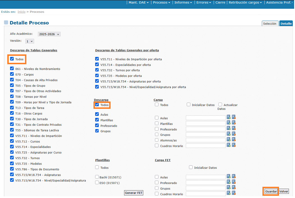Click the add-file icon in Carga FET Grupos row
This screenshot has height=198, width=295.
pos(228,187)
